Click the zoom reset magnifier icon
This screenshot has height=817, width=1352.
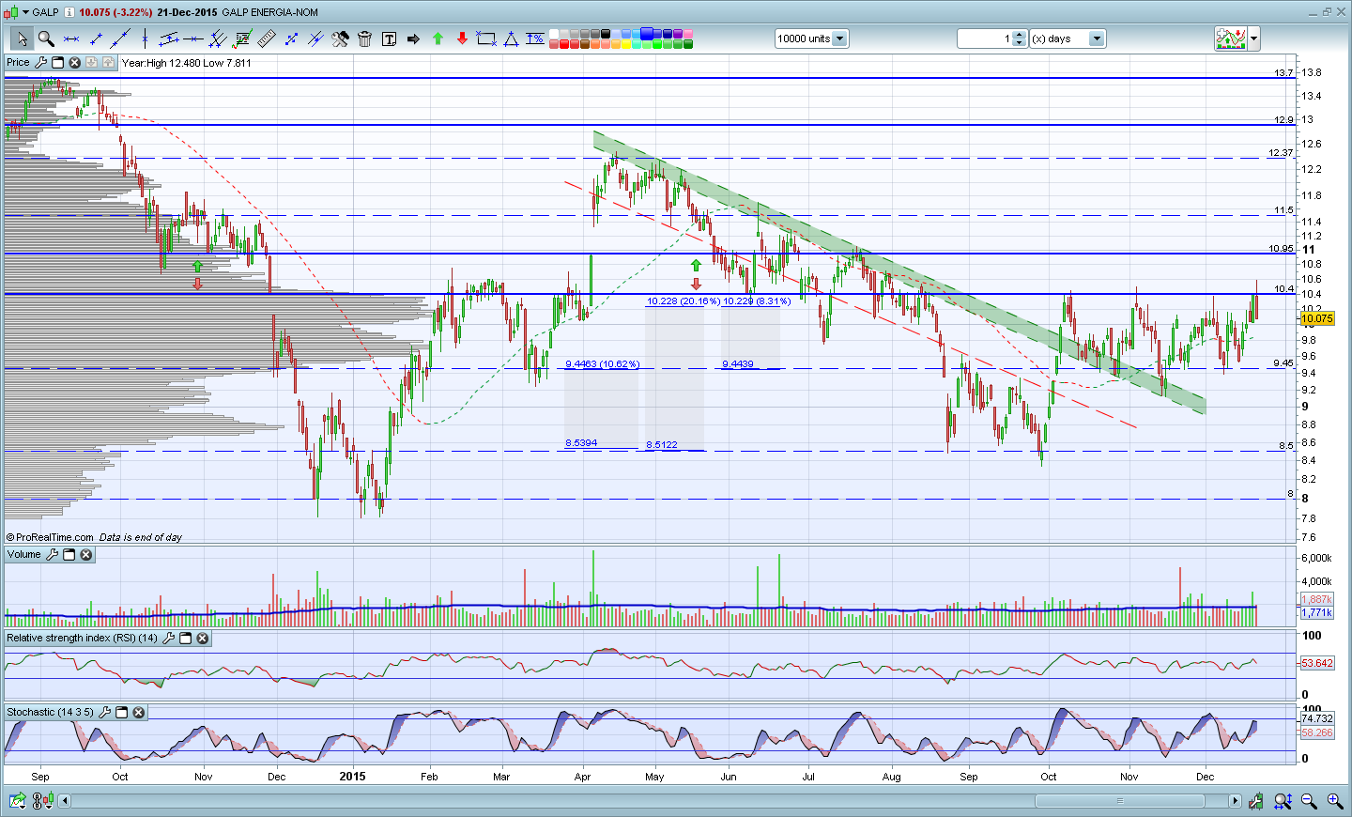pyautogui.click(x=1283, y=801)
